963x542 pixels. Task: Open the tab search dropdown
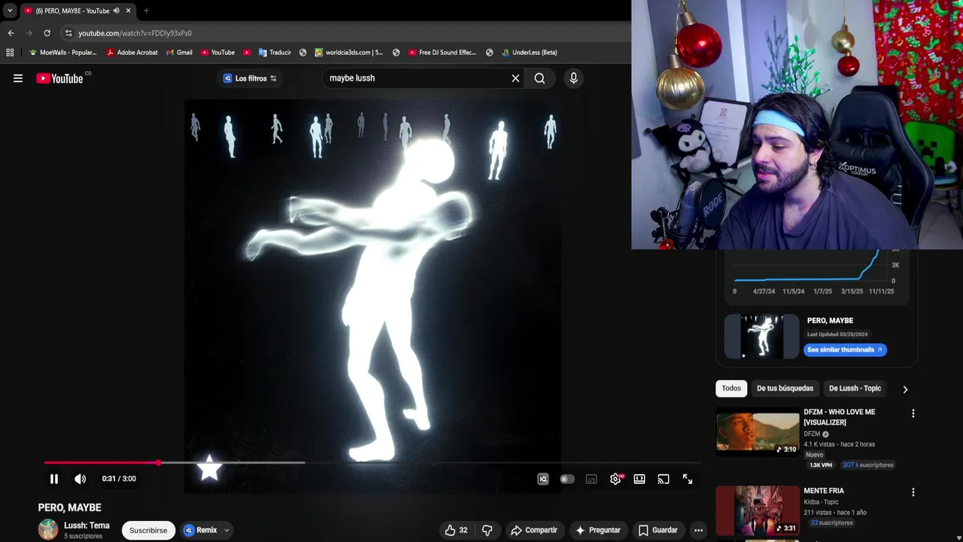[x=10, y=11]
